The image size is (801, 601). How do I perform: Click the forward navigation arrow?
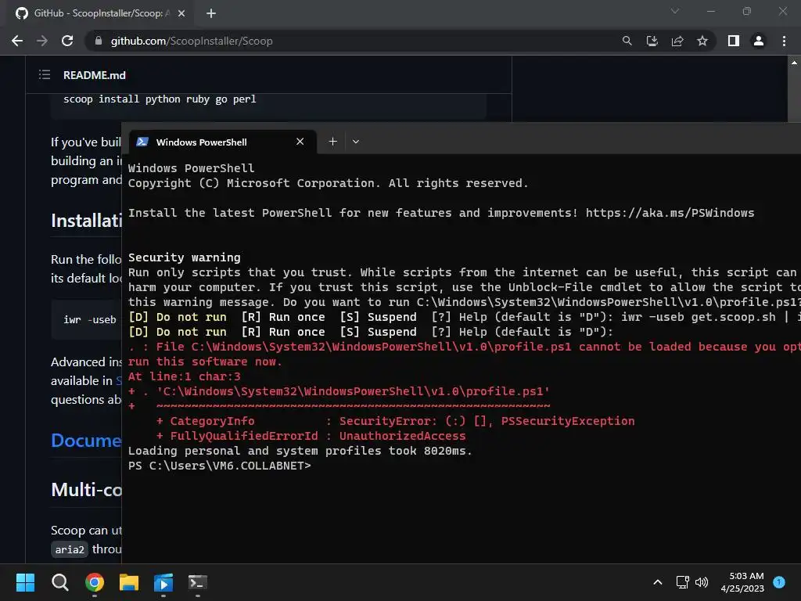42,41
